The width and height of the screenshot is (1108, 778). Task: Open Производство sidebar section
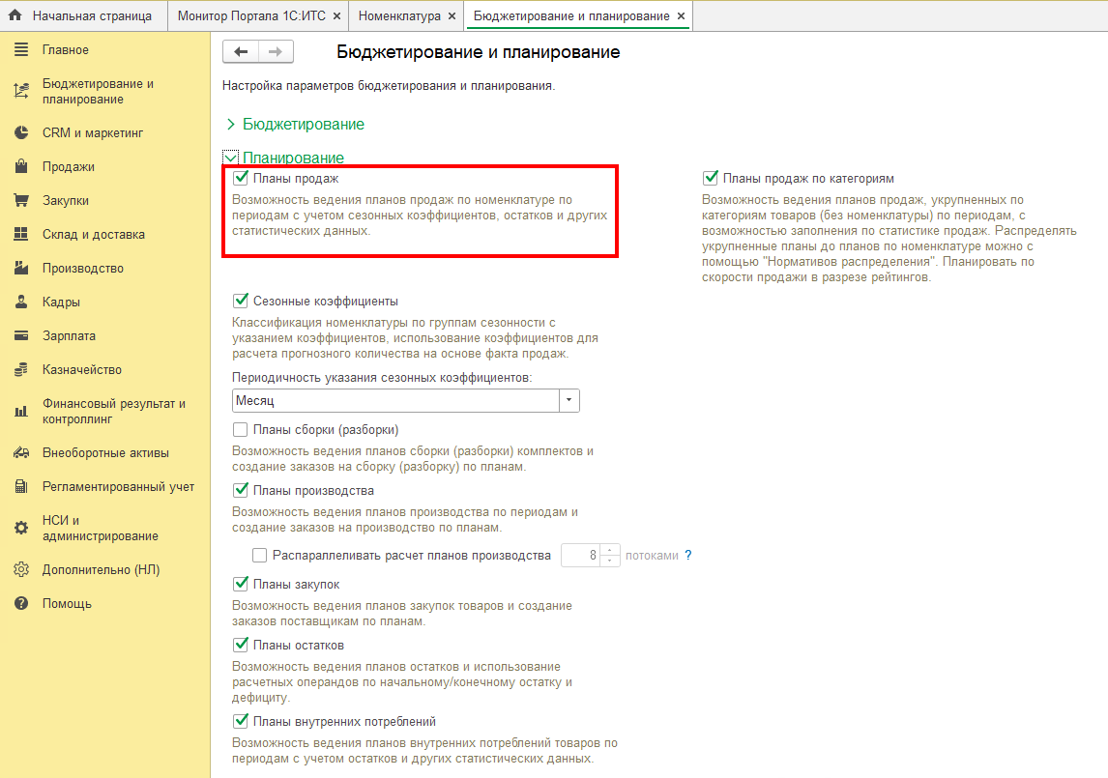pos(83,268)
